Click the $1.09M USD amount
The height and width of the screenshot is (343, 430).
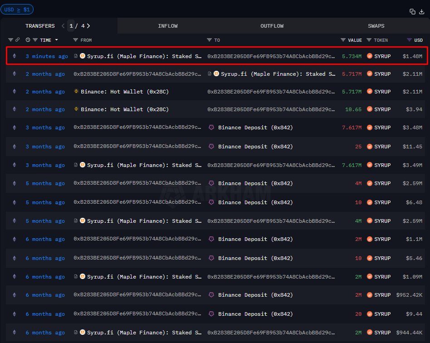412,277
